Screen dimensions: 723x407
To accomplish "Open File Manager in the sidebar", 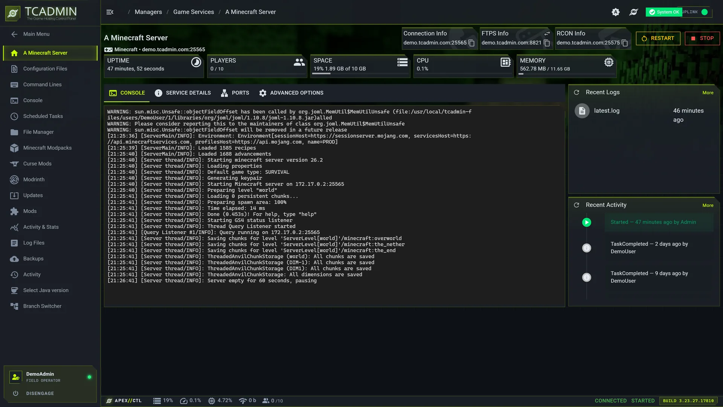I will click(50, 132).
